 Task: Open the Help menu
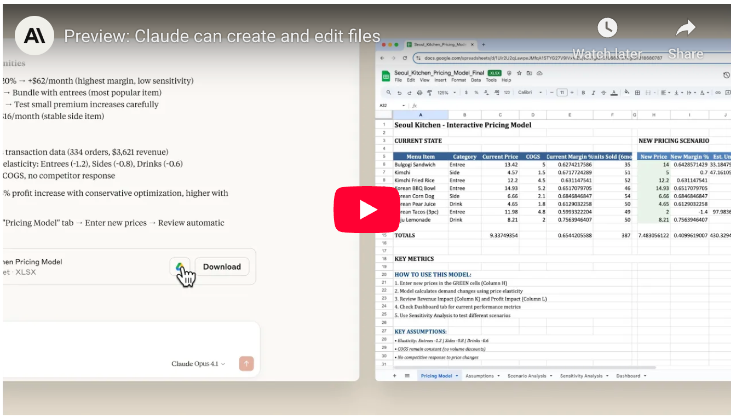point(507,80)
